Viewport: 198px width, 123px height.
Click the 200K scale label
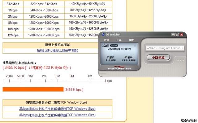click(x=9, y=76)
